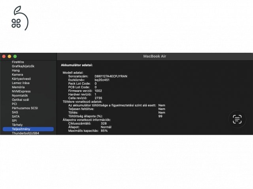Click the Teljesen feltöltve label

(x=81, y=109)
